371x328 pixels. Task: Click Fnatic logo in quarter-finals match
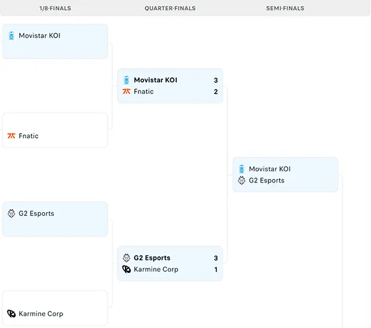pyautogui.click(x=126, y=92)
